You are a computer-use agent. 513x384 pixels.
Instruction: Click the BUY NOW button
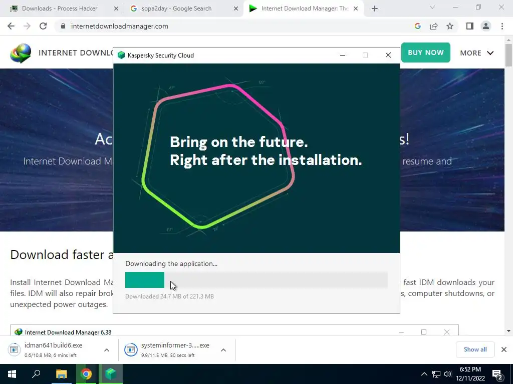pyautogui.click(x=426, y=52)
